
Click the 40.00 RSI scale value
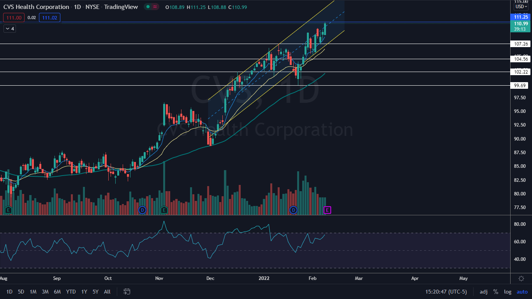[x=520, y=259]
